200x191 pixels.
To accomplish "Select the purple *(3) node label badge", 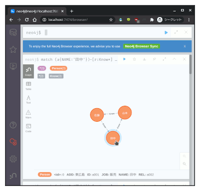I will (41, 68).
